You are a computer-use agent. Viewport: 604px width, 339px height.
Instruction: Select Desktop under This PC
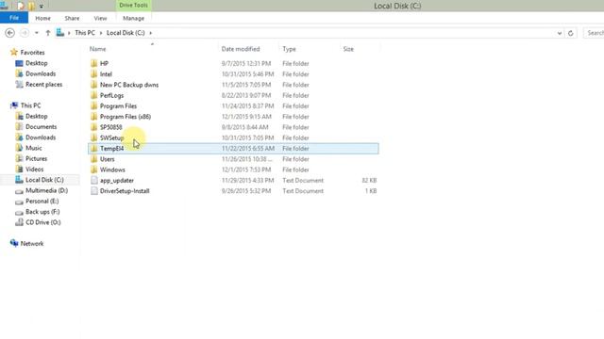click(x=37, y=116)
